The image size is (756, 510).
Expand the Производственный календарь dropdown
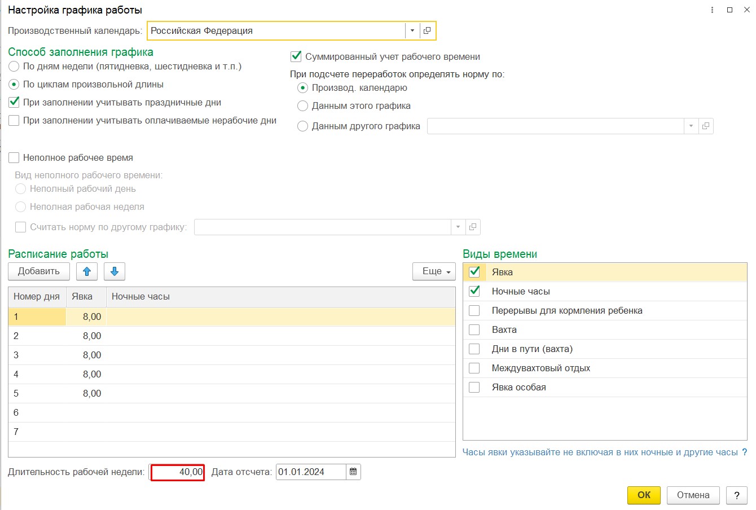coord(412,30)
